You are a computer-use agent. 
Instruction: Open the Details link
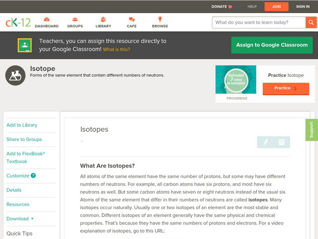tap(14, 190)
